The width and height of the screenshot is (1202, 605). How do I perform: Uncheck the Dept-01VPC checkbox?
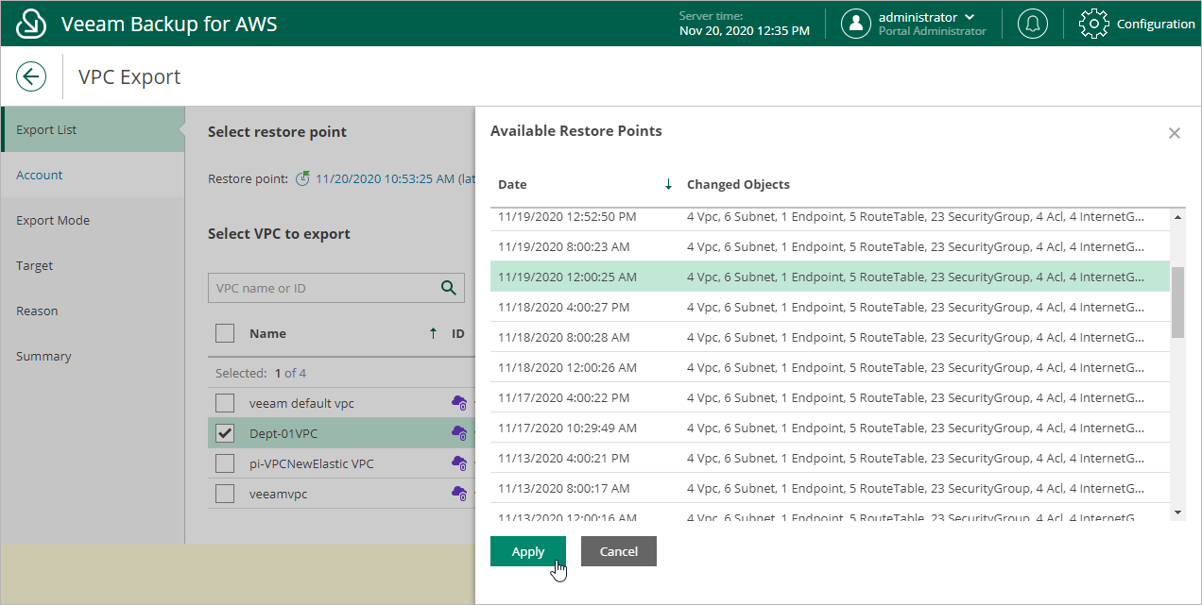pos(225,433)
